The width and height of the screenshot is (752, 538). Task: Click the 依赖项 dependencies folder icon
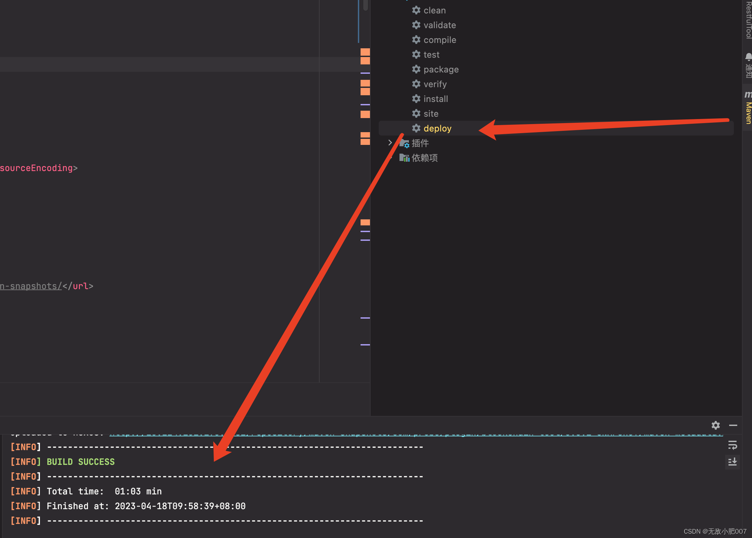404,158
